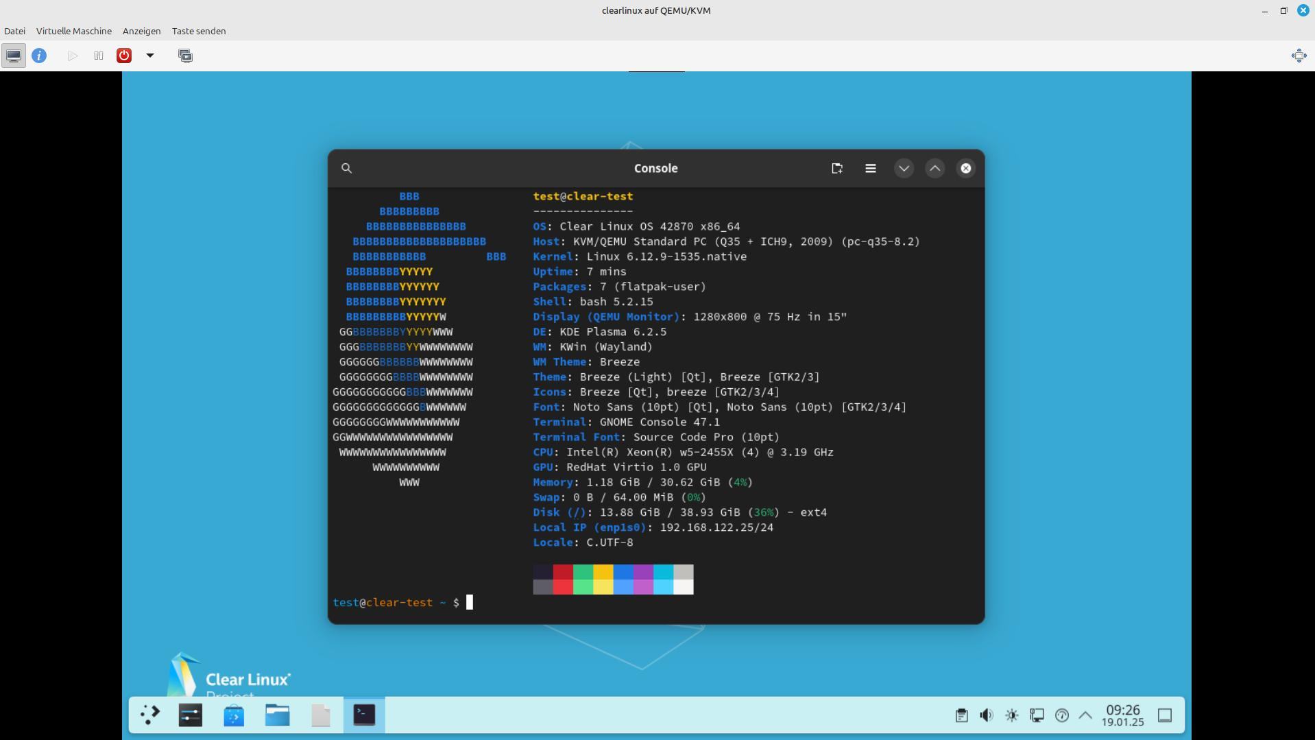Click the blank document icon in the taskbar

pyautogui.click(x=321, y=715)
